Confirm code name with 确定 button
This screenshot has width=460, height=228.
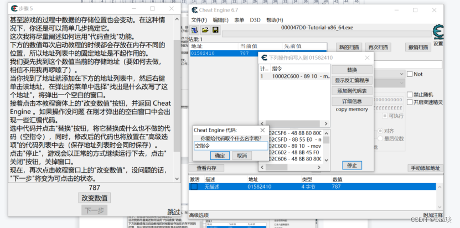coord(220,156)
